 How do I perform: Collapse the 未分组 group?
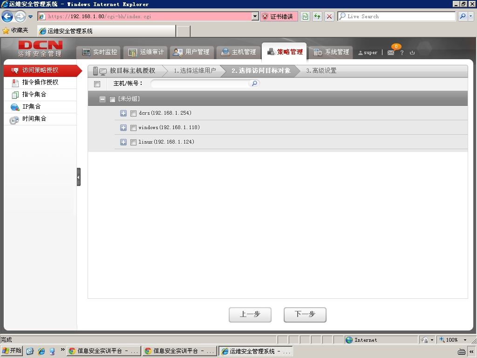point(102,99)
